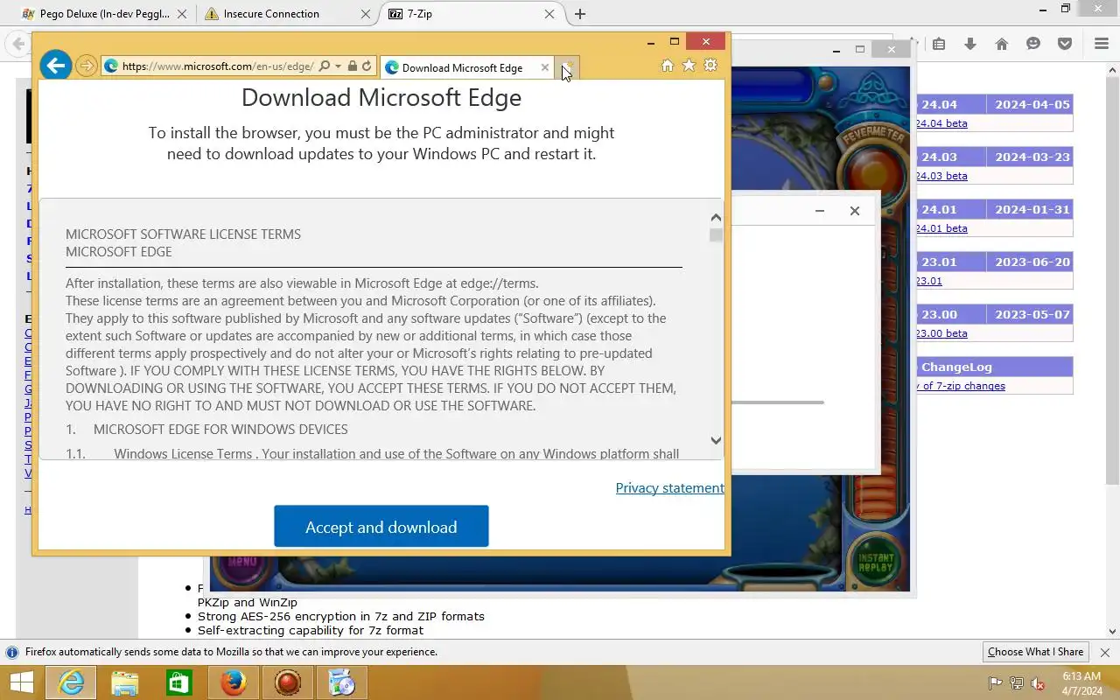The height and width of the screenshot is (700, 1120).
Task: Open the 7-zip changes history link
Action: tap(961, 386)
